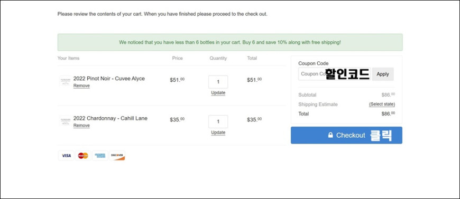Focus the Pinot Noir quantity field
460x199 pixels.
point(218,82)
